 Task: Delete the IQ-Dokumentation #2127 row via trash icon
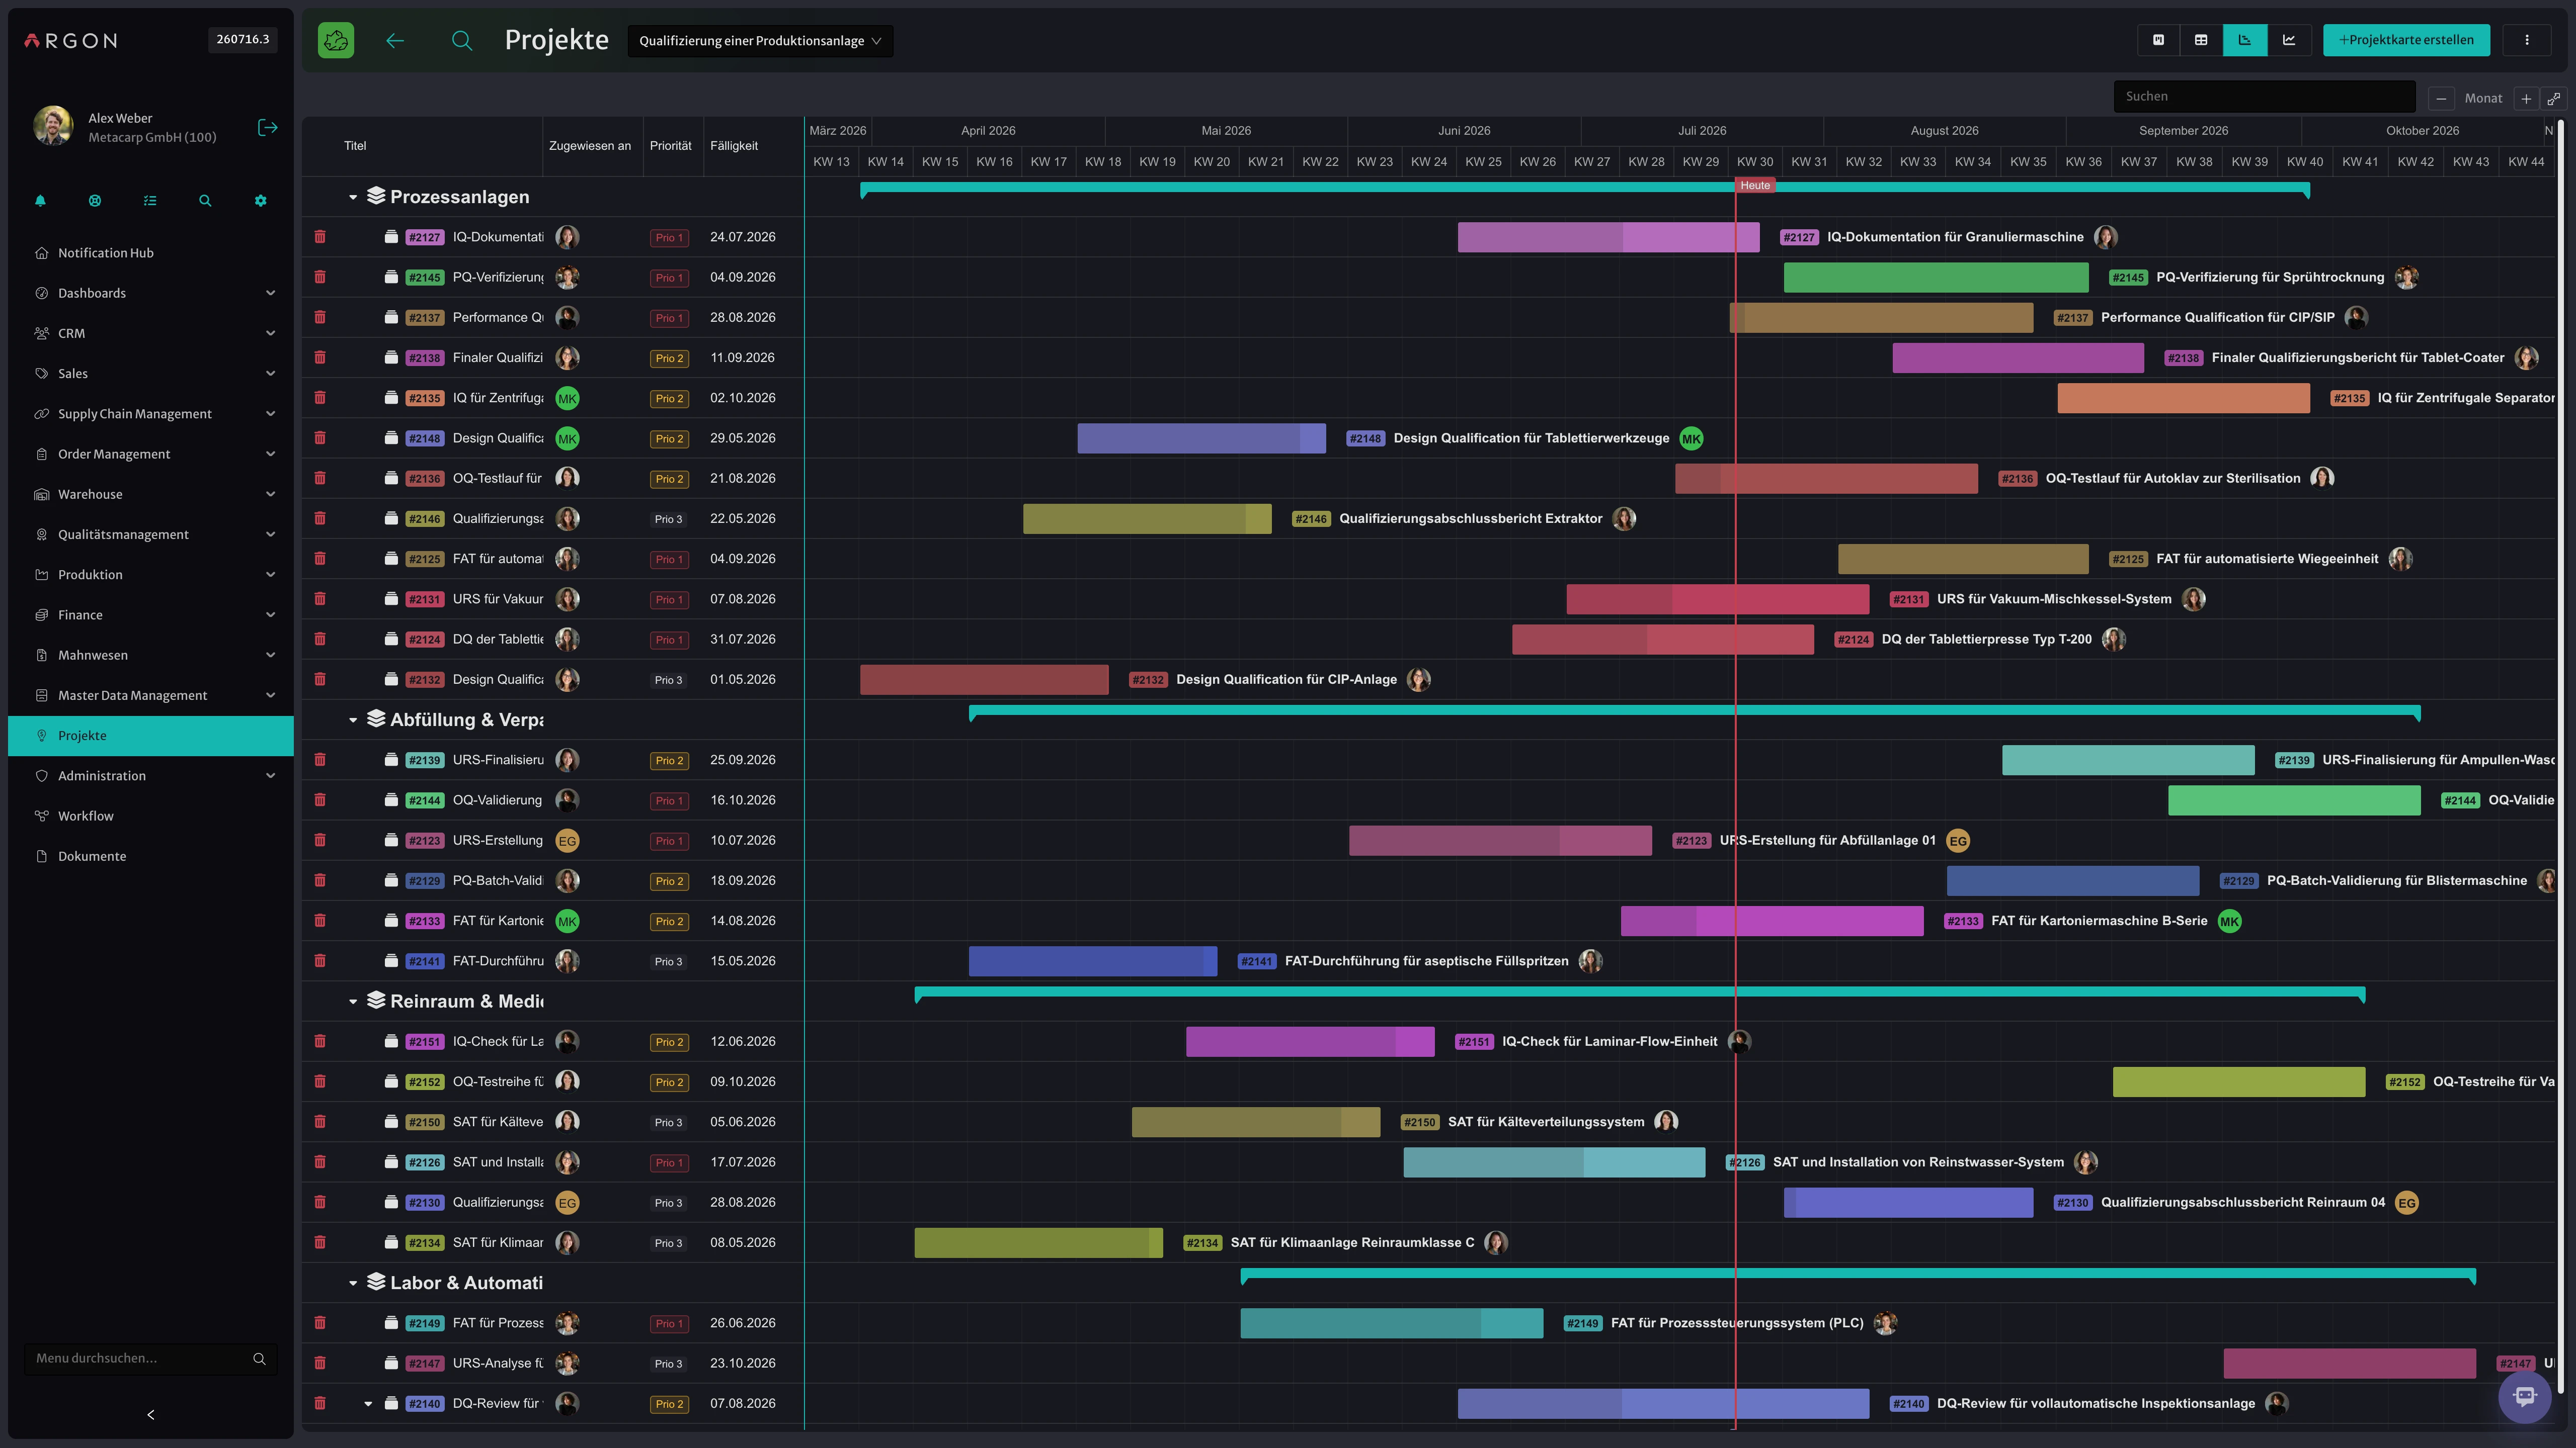coord(320,237)
